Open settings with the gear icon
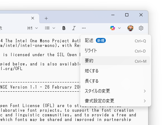Viewport: 167px width, 125px height. tap(141, 28)
